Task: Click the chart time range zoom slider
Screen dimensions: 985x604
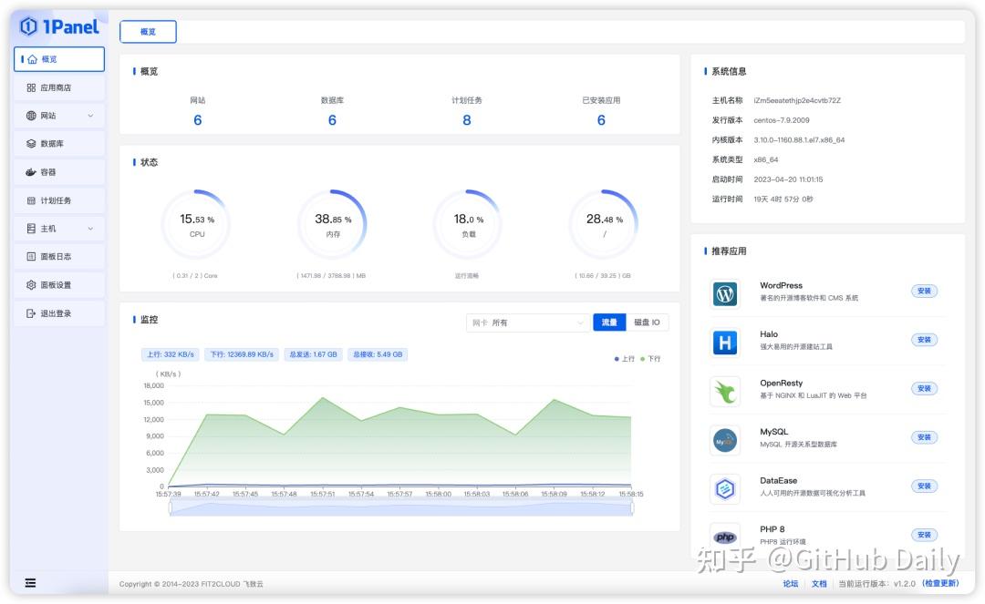Action: pyautogui.click(x=400, y=508)
